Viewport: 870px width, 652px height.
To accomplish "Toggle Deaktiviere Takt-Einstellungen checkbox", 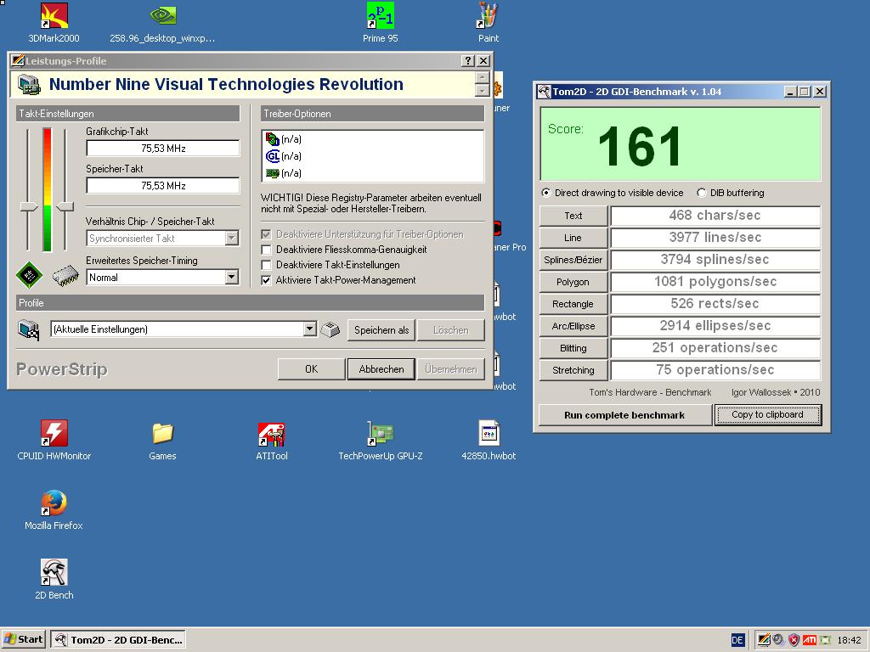I will 266,265.
